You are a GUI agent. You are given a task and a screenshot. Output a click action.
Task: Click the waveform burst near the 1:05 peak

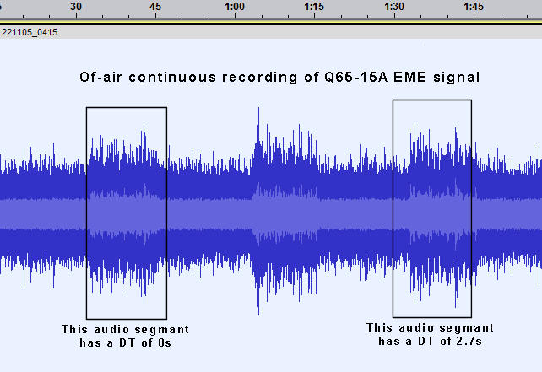point(285,211)
